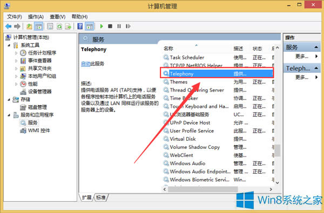
Task: Collapse the 服务和应用程序 tree node
Action: point(9,115)
